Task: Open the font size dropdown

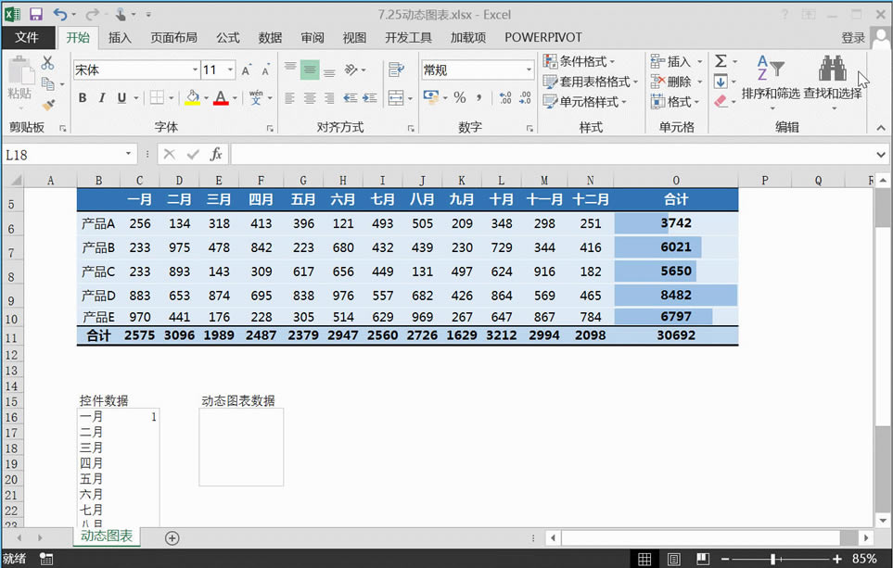Action: [x=229, y=69]
